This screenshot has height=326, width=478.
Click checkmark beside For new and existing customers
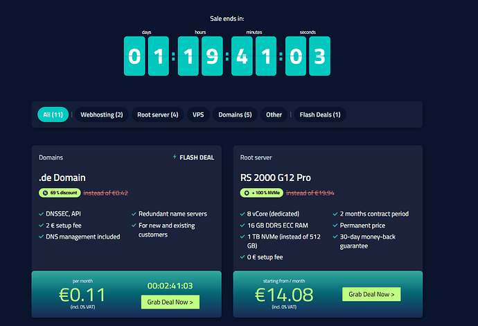(x=134, y=225)
